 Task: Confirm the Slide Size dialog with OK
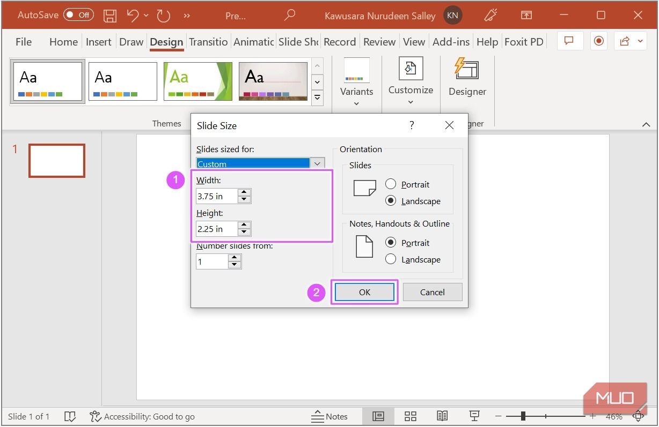tap(364, 292)
